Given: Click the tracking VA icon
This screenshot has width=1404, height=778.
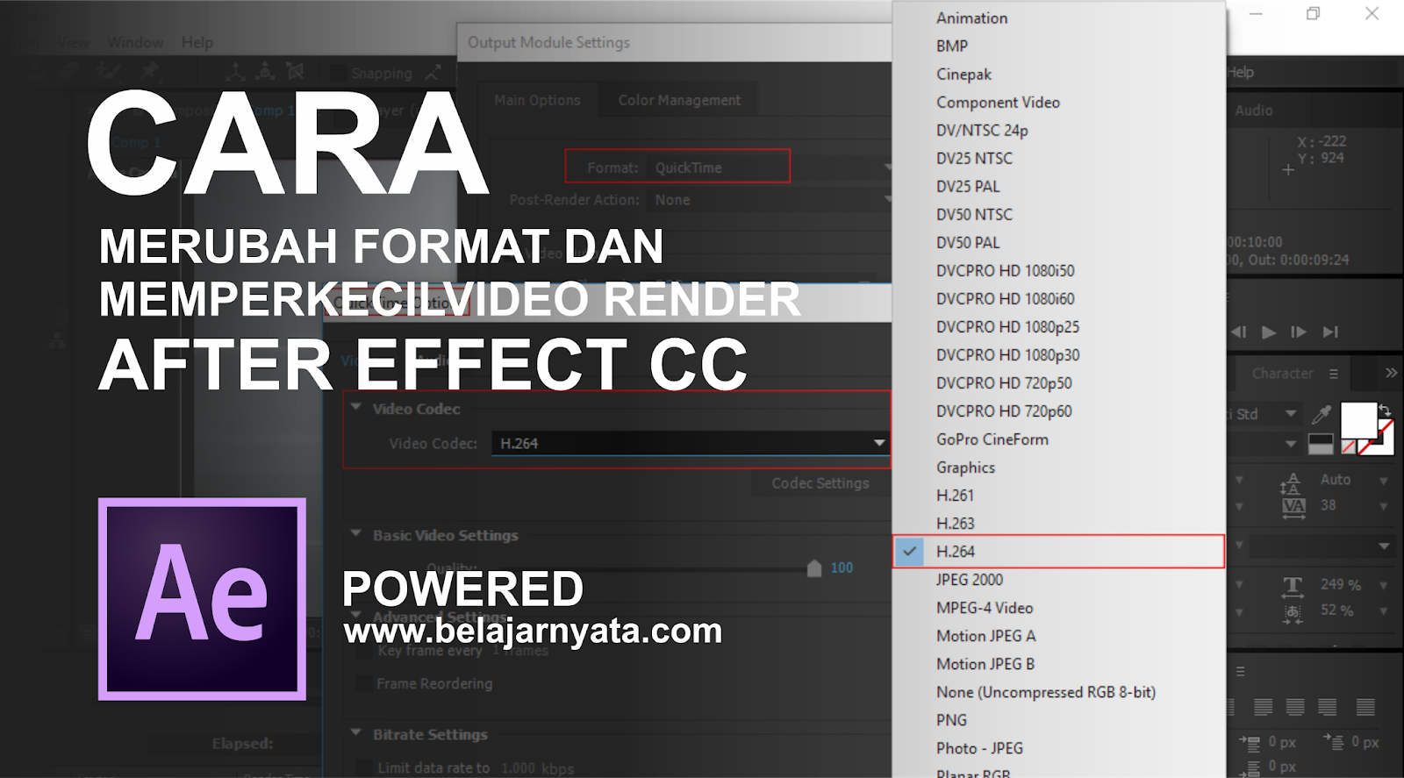Looking at the screenshot, I should pyautogui.click(x=1293, y=507).
